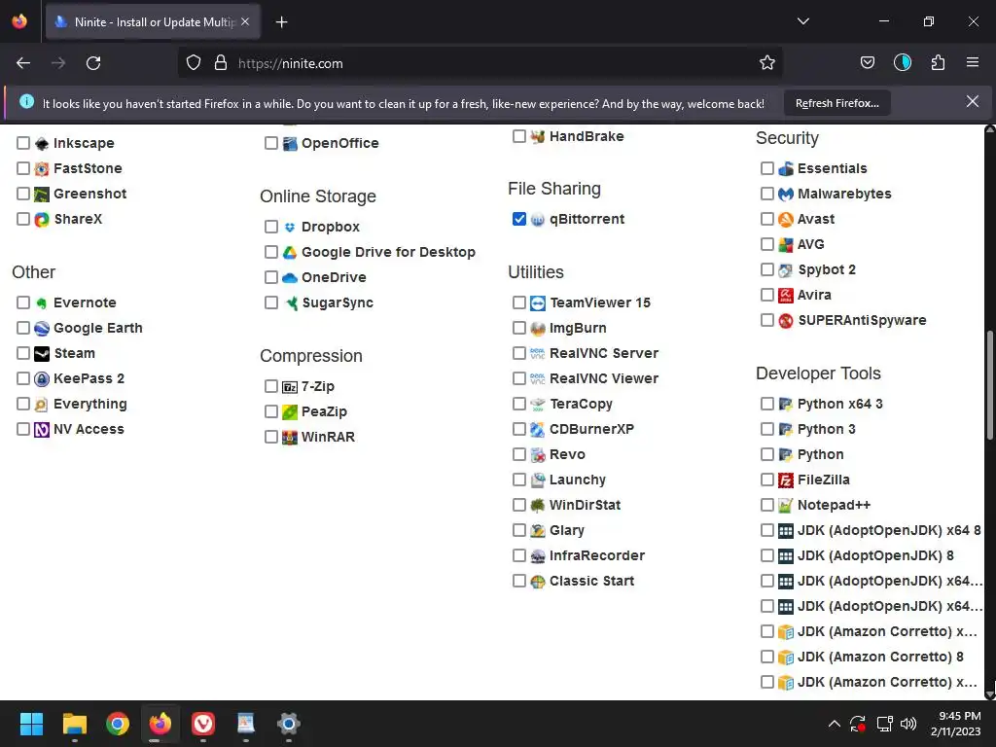
Task: Click the Avira label
Action: [x=814, y=295]
